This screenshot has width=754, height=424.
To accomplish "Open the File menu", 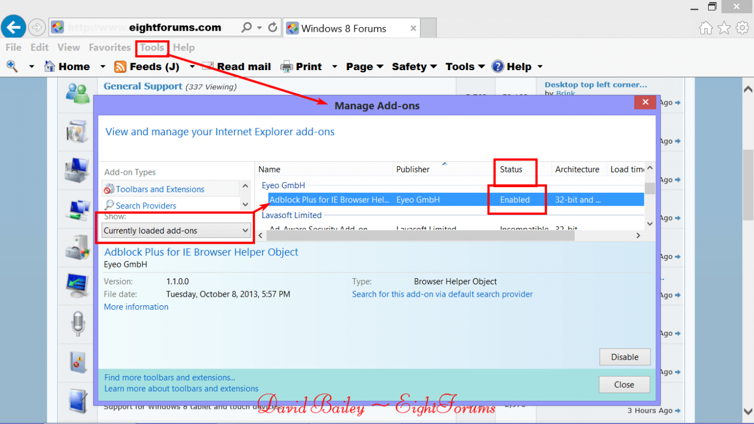I will coord(14,47).
